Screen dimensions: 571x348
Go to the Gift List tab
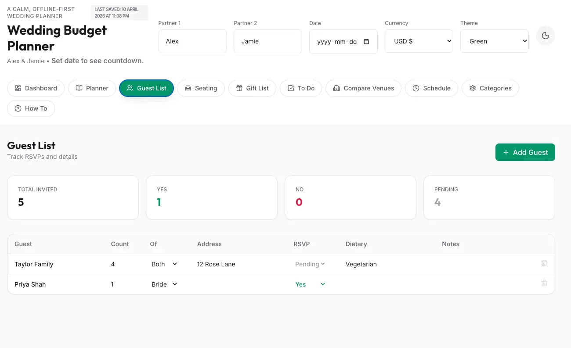(x=252, y=88)
